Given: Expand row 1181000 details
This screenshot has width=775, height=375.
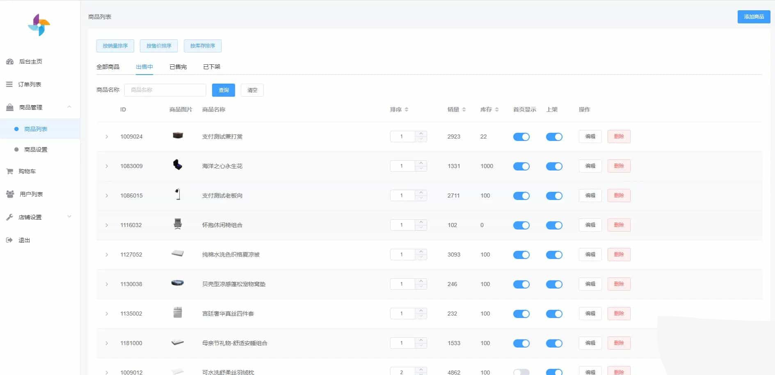Looking at the screenshot, I should 107,343.
